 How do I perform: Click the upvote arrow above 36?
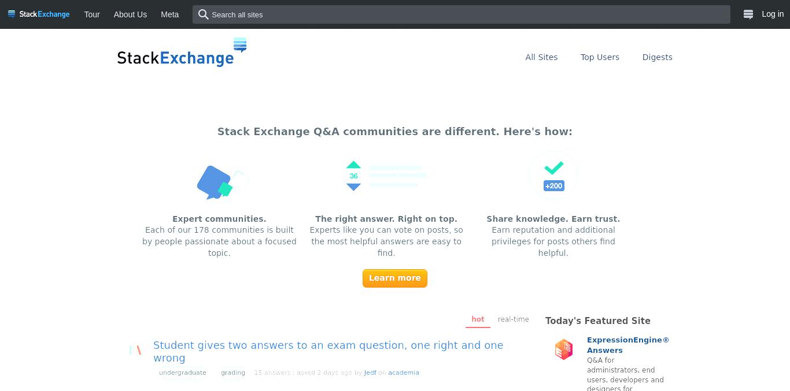pos(353,165)
